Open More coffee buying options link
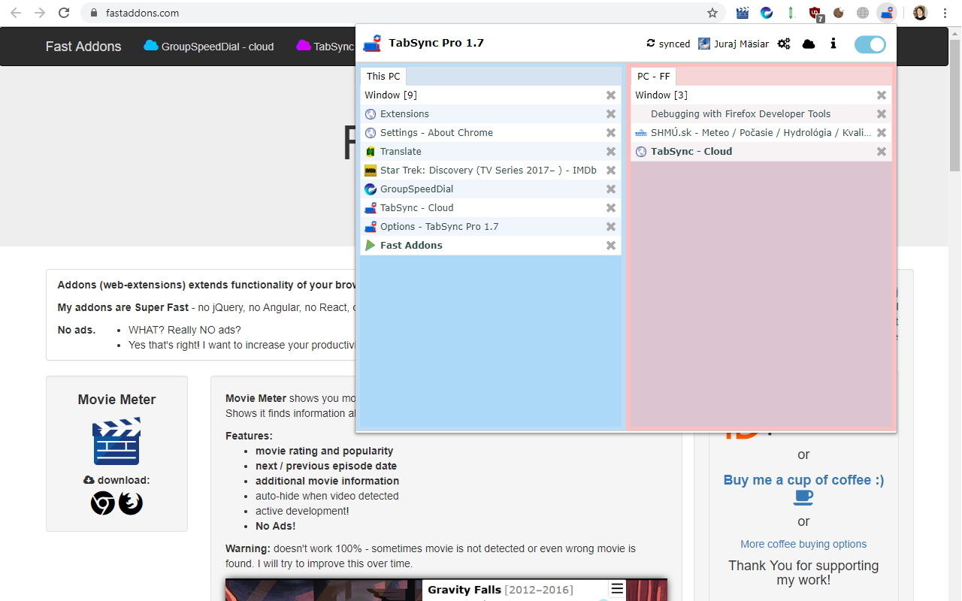This screenshot has height=601, width=962. click(x=803, y=544)
